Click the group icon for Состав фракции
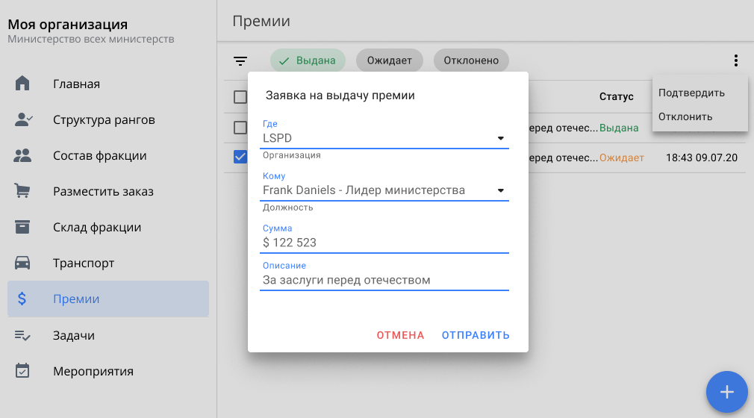Viewport: 754px width, 418px height. click(x=23, y=155)
